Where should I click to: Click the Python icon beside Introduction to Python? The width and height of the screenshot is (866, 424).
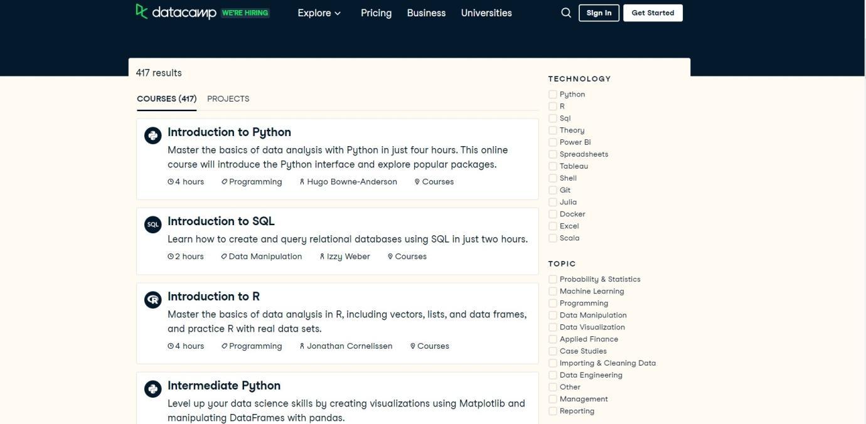[153, 135]
